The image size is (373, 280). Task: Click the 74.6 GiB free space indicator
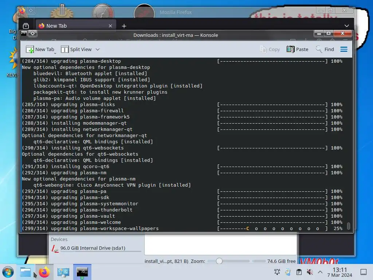tap(281, 261)
